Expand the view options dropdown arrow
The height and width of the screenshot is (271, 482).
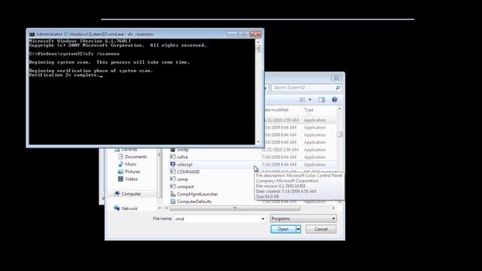tap(310, 99)
